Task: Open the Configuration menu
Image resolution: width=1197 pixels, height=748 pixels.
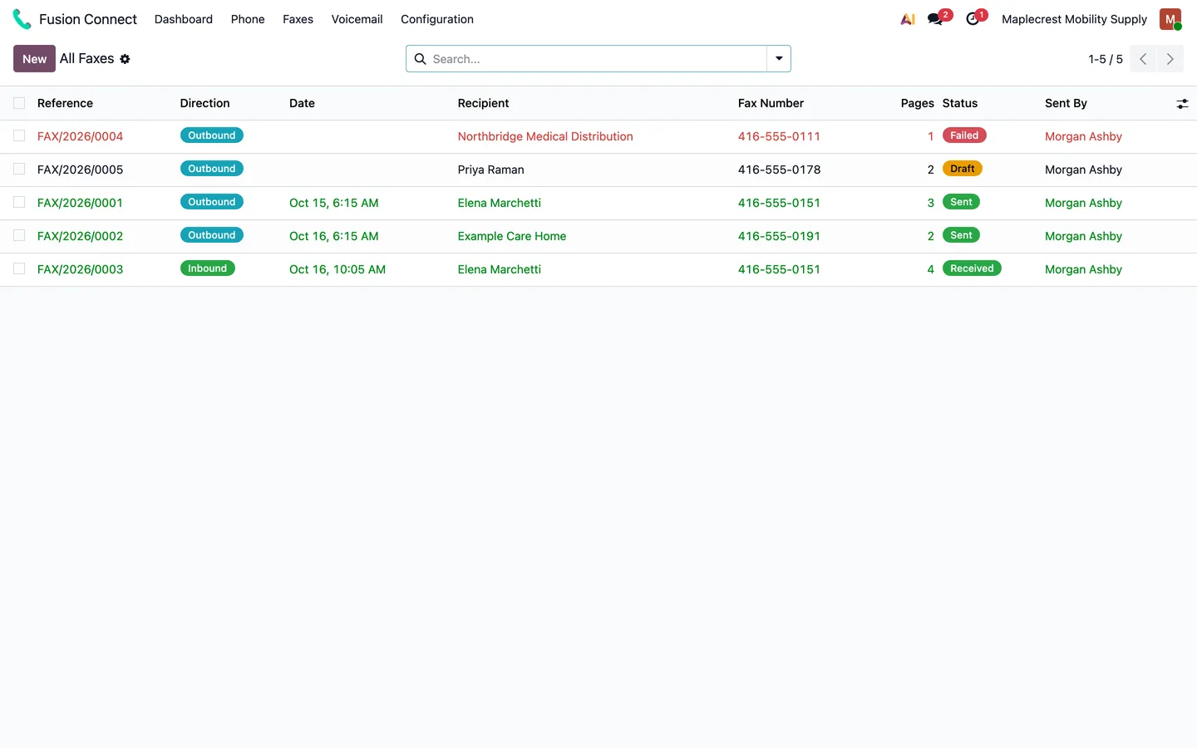Action: pyautogui.click(x=437, y=19)
